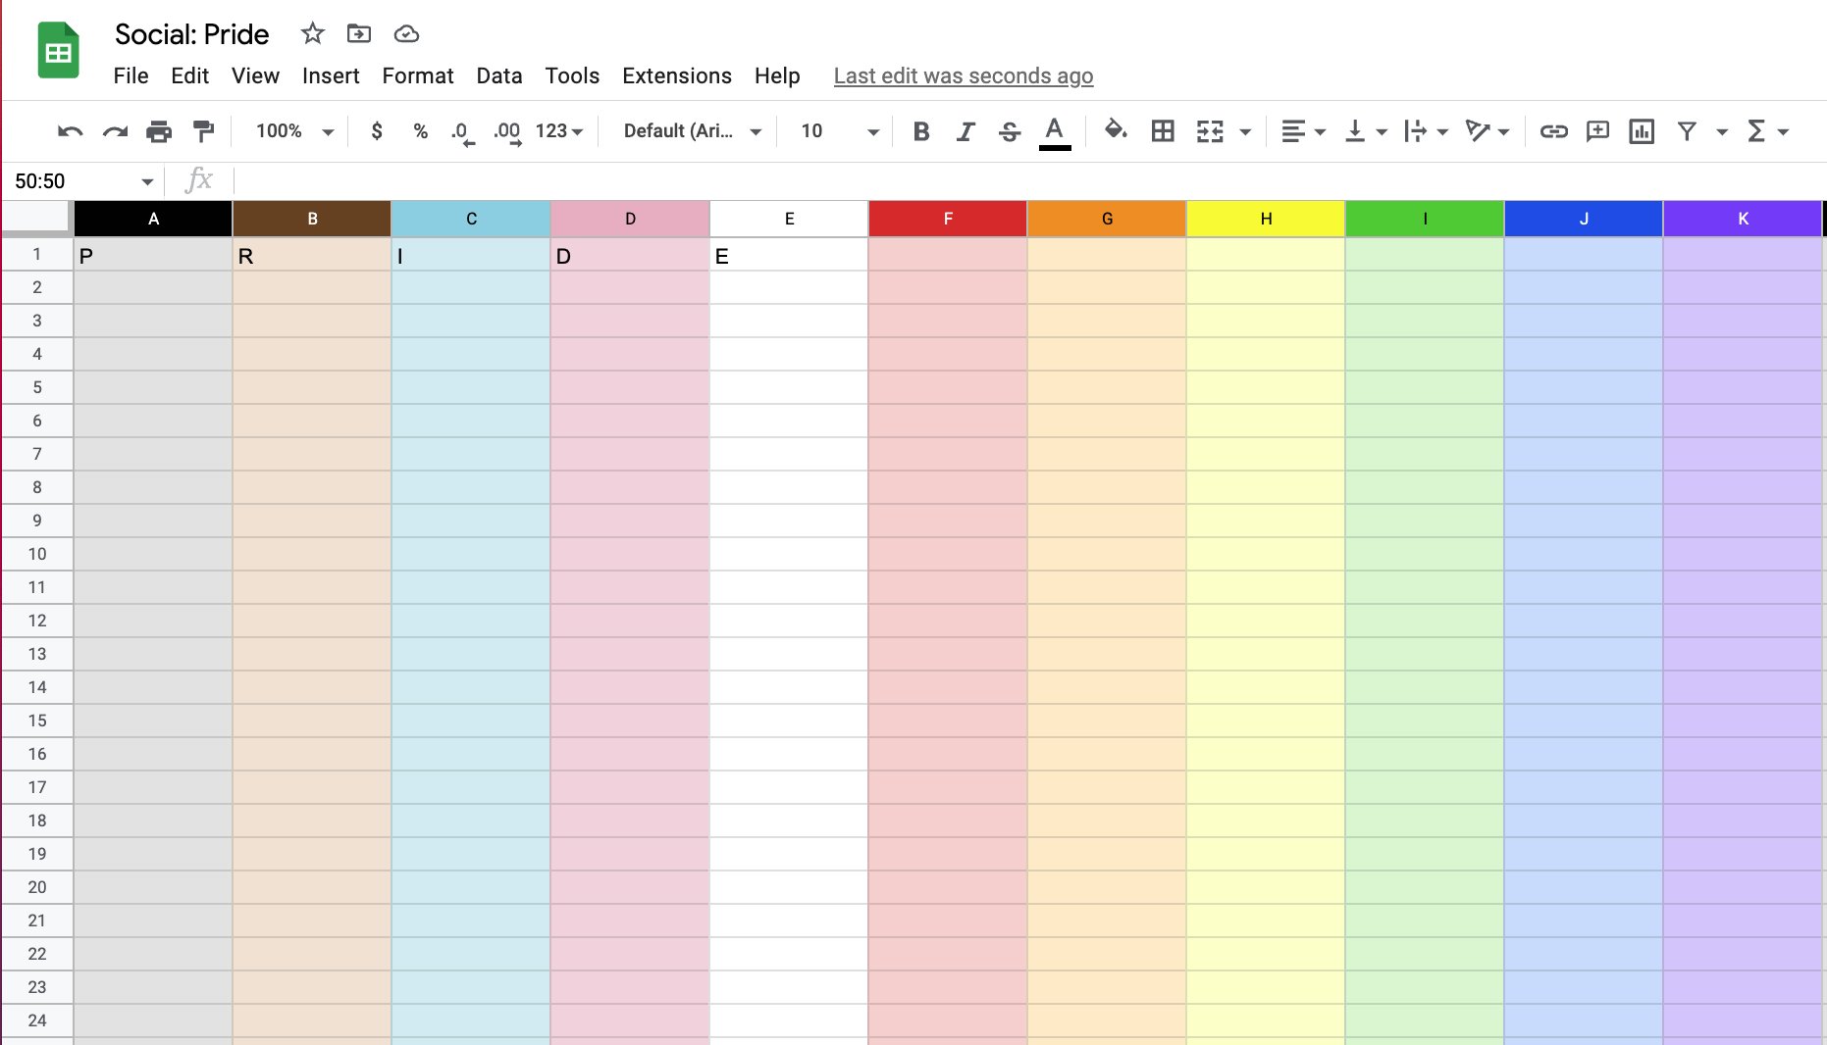1827x1045 pixels.
Task: Open version history via last edit link
Action: coord(963,75)
